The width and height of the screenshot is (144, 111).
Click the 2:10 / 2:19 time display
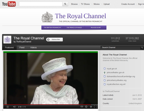coord(22,107)
